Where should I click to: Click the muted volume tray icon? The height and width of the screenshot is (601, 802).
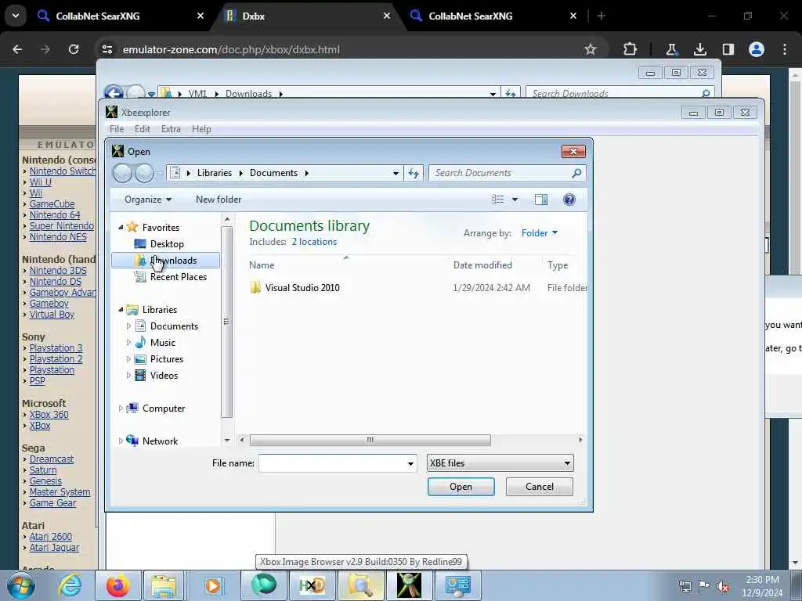point(723,586)
